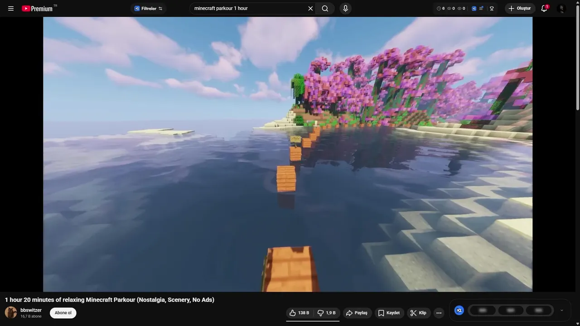Start voice search with the microphone
The height and width of the screenshot is (326, 580).
coord(345,9)
